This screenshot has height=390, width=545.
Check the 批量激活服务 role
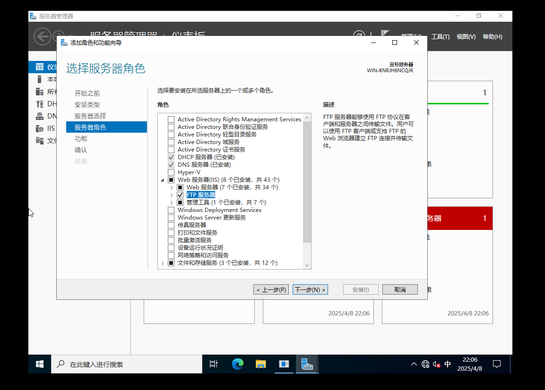pos(171,240)
